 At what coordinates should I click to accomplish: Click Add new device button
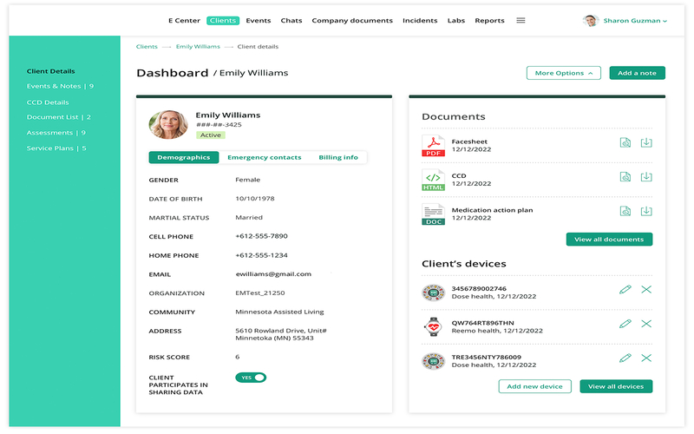coord(534,386)
